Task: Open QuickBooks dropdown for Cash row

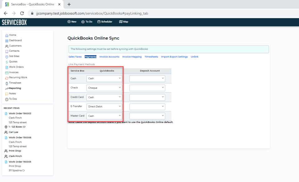Action: click(x=104, y=78)
